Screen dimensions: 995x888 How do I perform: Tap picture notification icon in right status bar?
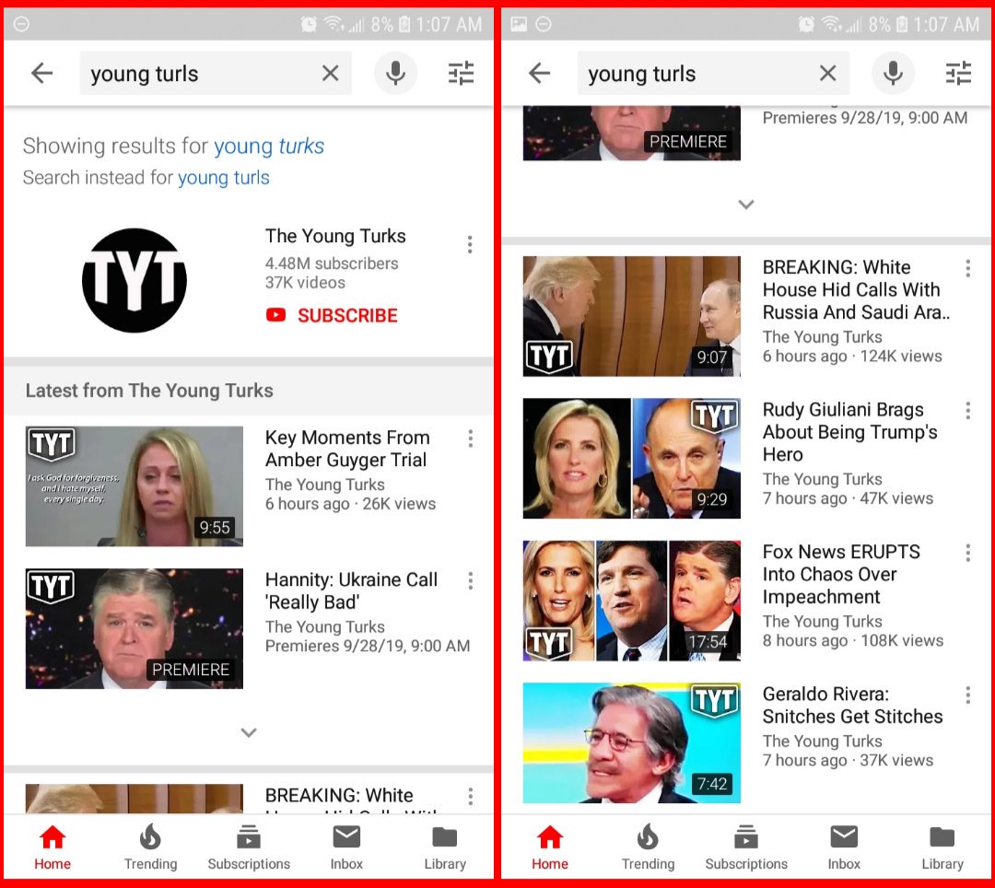click(519, 24)
